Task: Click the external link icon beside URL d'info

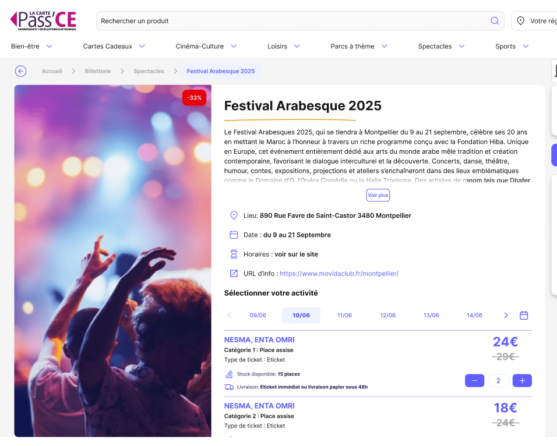Action: [x=234, y=273]
